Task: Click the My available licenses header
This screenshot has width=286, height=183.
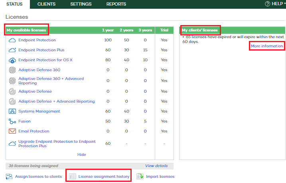Action: pyautogui.click(x=26, y=30)
